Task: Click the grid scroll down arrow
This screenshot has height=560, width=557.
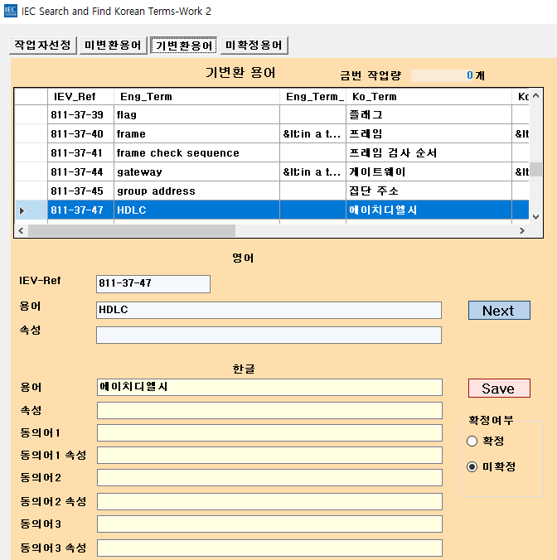Action: pyautogui.click(x=535, y=217)
